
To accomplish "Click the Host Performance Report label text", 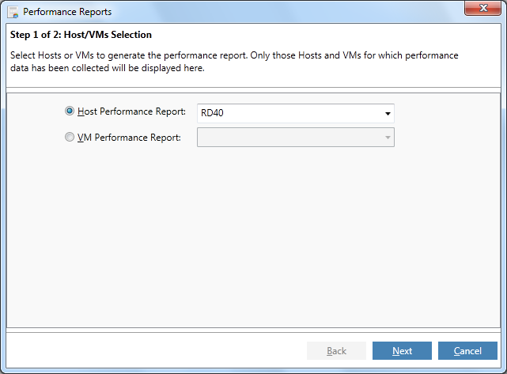I will [x=131, y=111].
